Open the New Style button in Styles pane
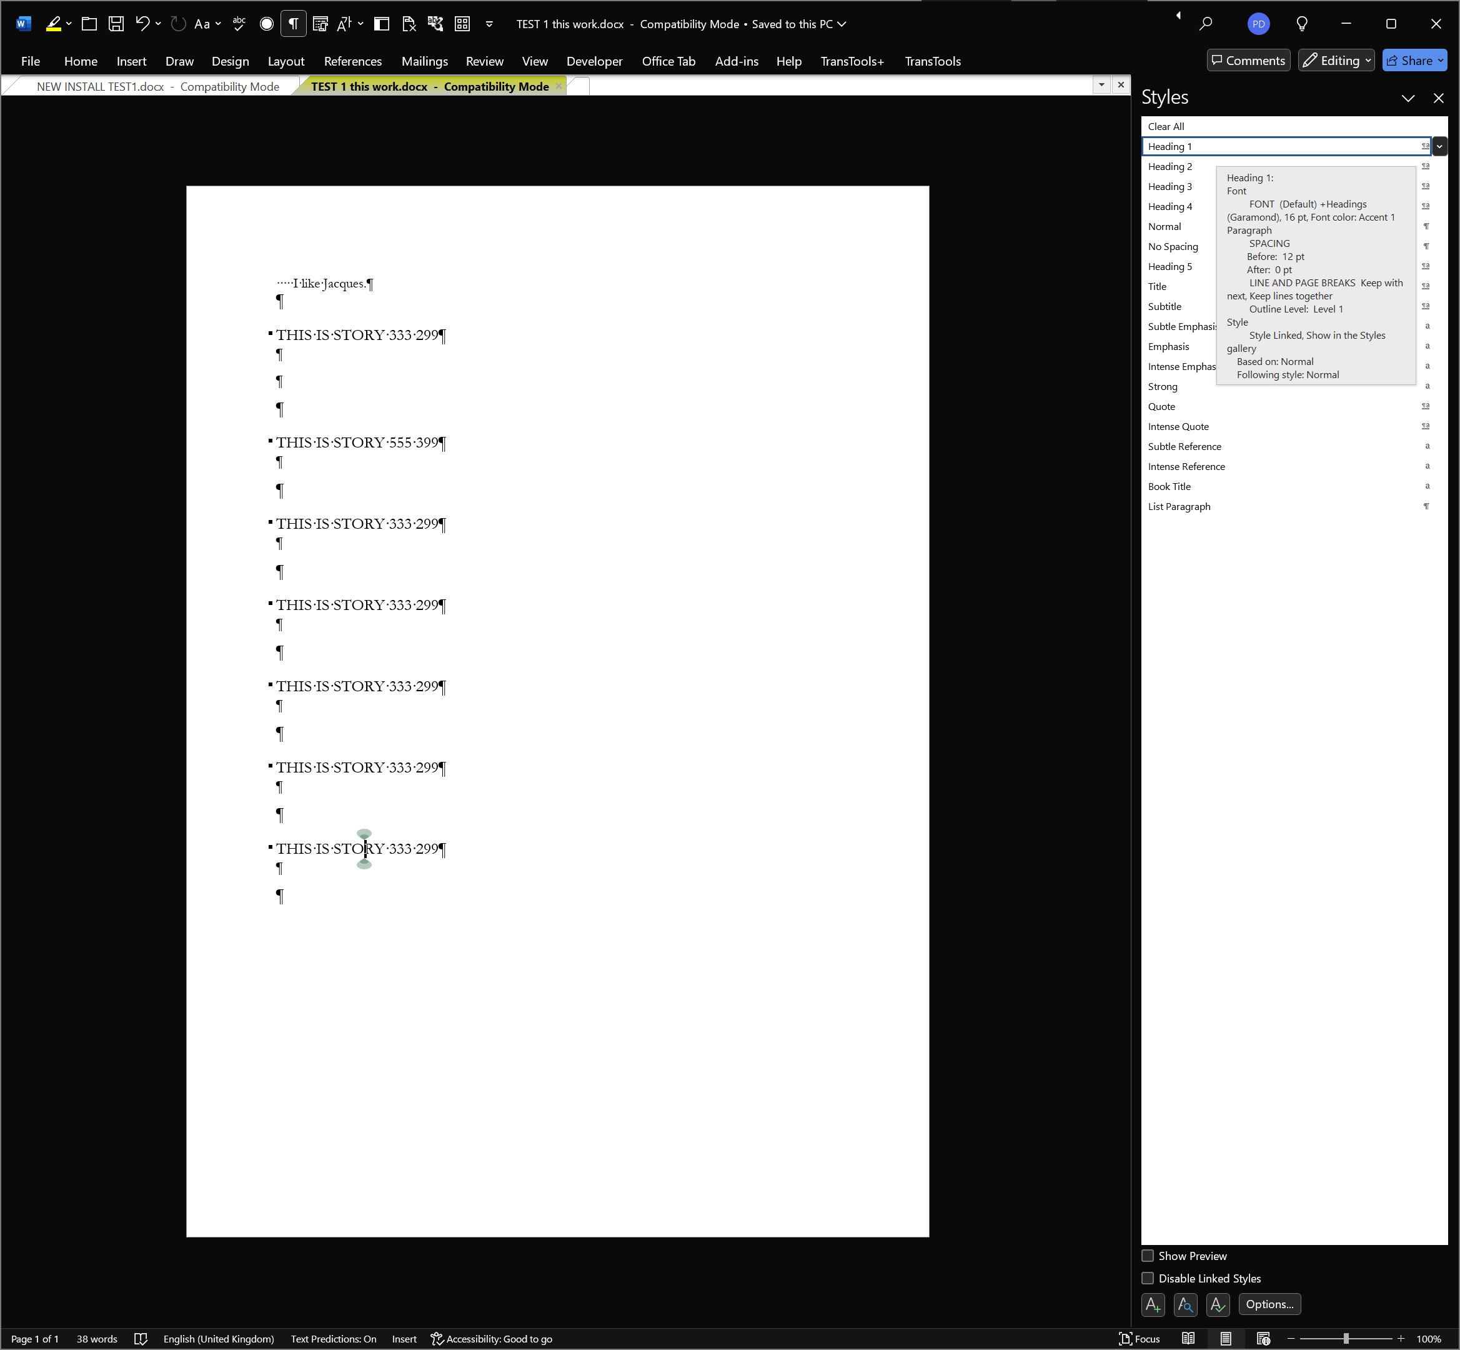Image resolution: width=1460 pixels, height=1350 pixels. pos(1153,1304)
